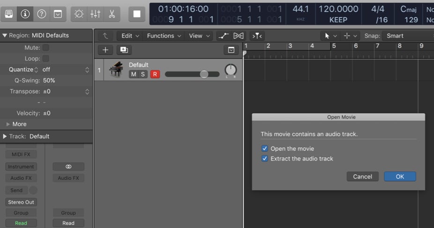Click bar 5 on the ruler
The image size is (434, 228).
tap(334, 46)
